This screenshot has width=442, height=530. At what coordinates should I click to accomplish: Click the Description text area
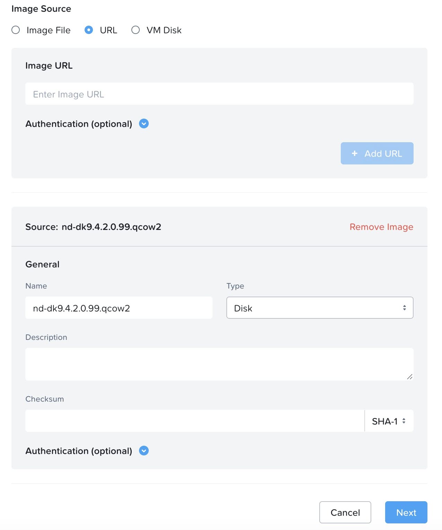tap(219, 364)
